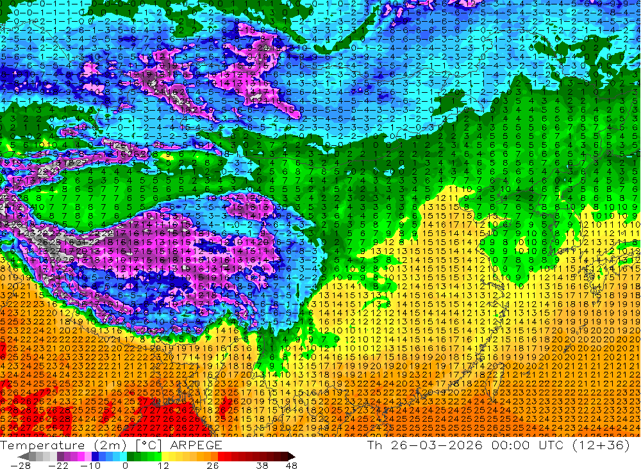Click the 'ARPEGE' model name label
The image size is (641, 469).
coord(196,445)
